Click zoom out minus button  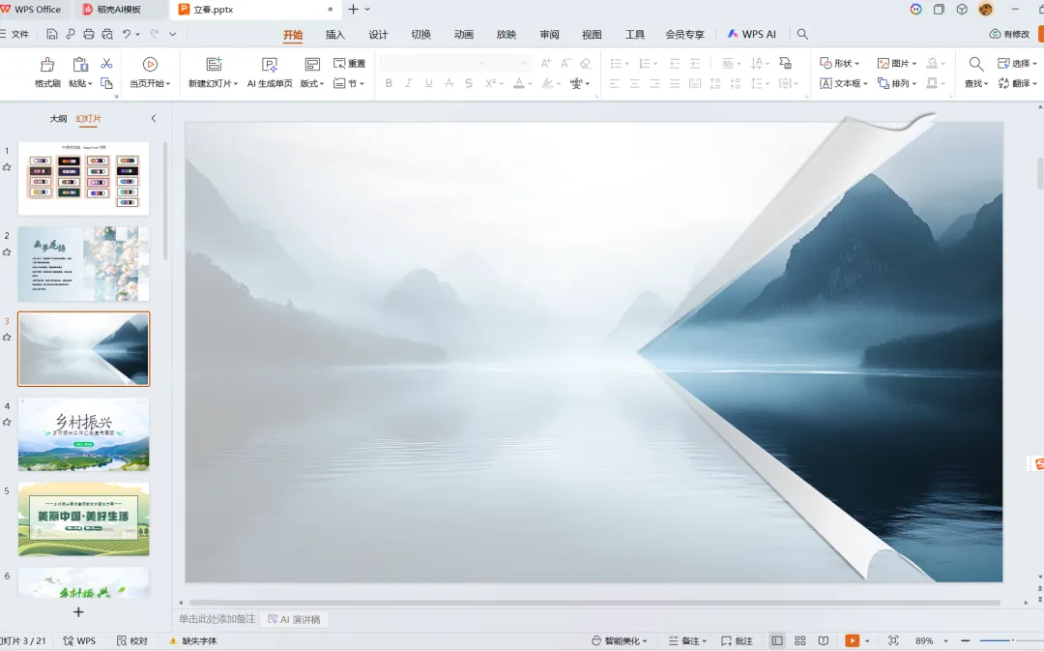(966, 640)
